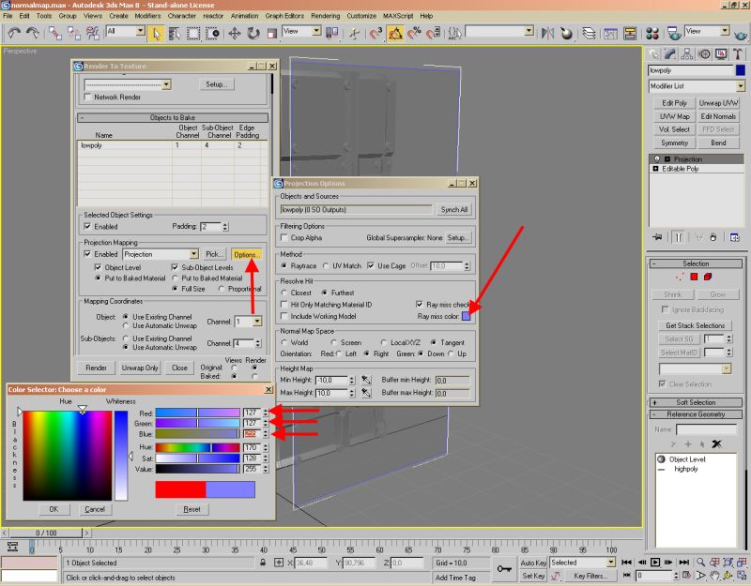Switch to the Create panel tab
This screenshot has height=586, width=751.
point(654,53)
